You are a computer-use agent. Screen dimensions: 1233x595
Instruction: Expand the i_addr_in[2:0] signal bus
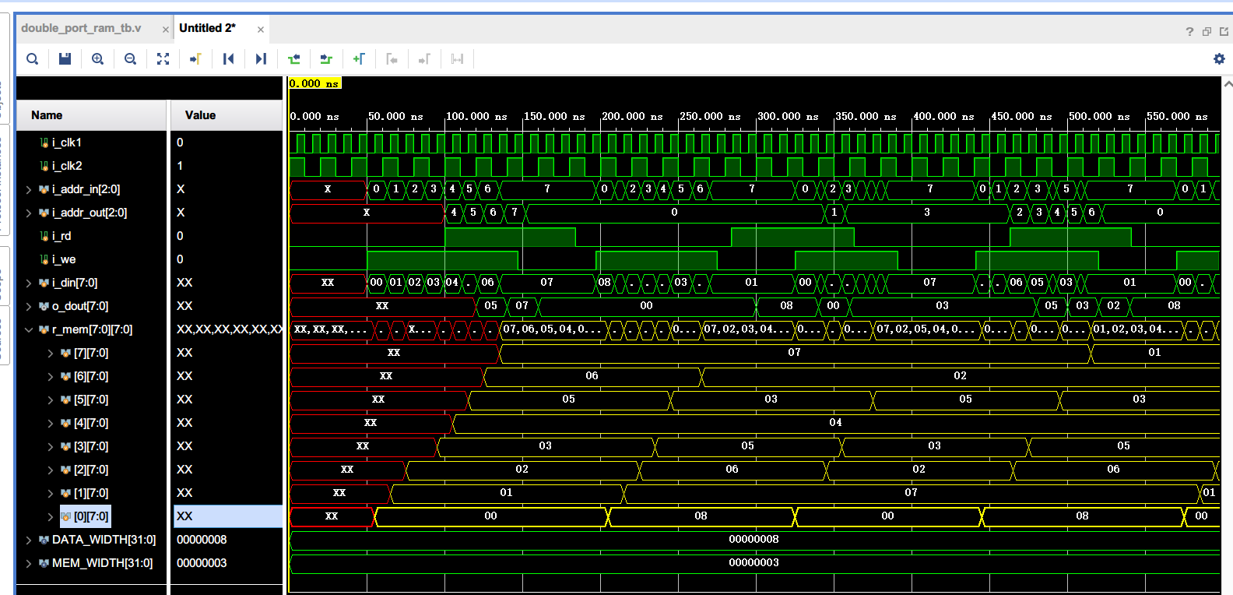[x=29, y=189]
